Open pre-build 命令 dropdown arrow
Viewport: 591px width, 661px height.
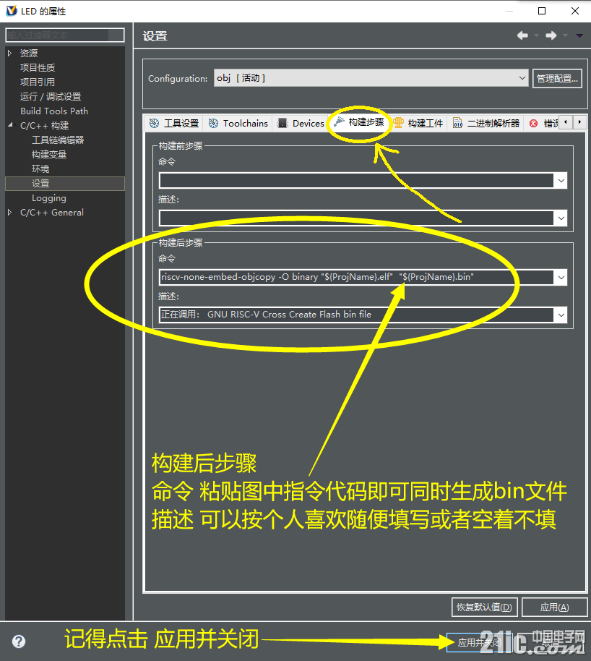click(x=561, y=181)
